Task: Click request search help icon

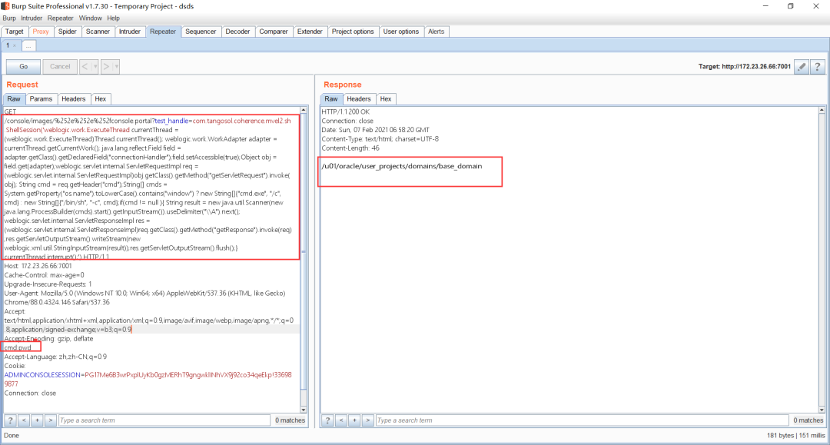Action: pos(10,420)
